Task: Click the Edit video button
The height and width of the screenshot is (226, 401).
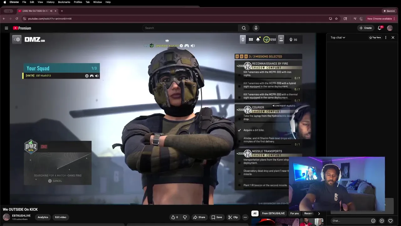Action: tap(61, 217)
